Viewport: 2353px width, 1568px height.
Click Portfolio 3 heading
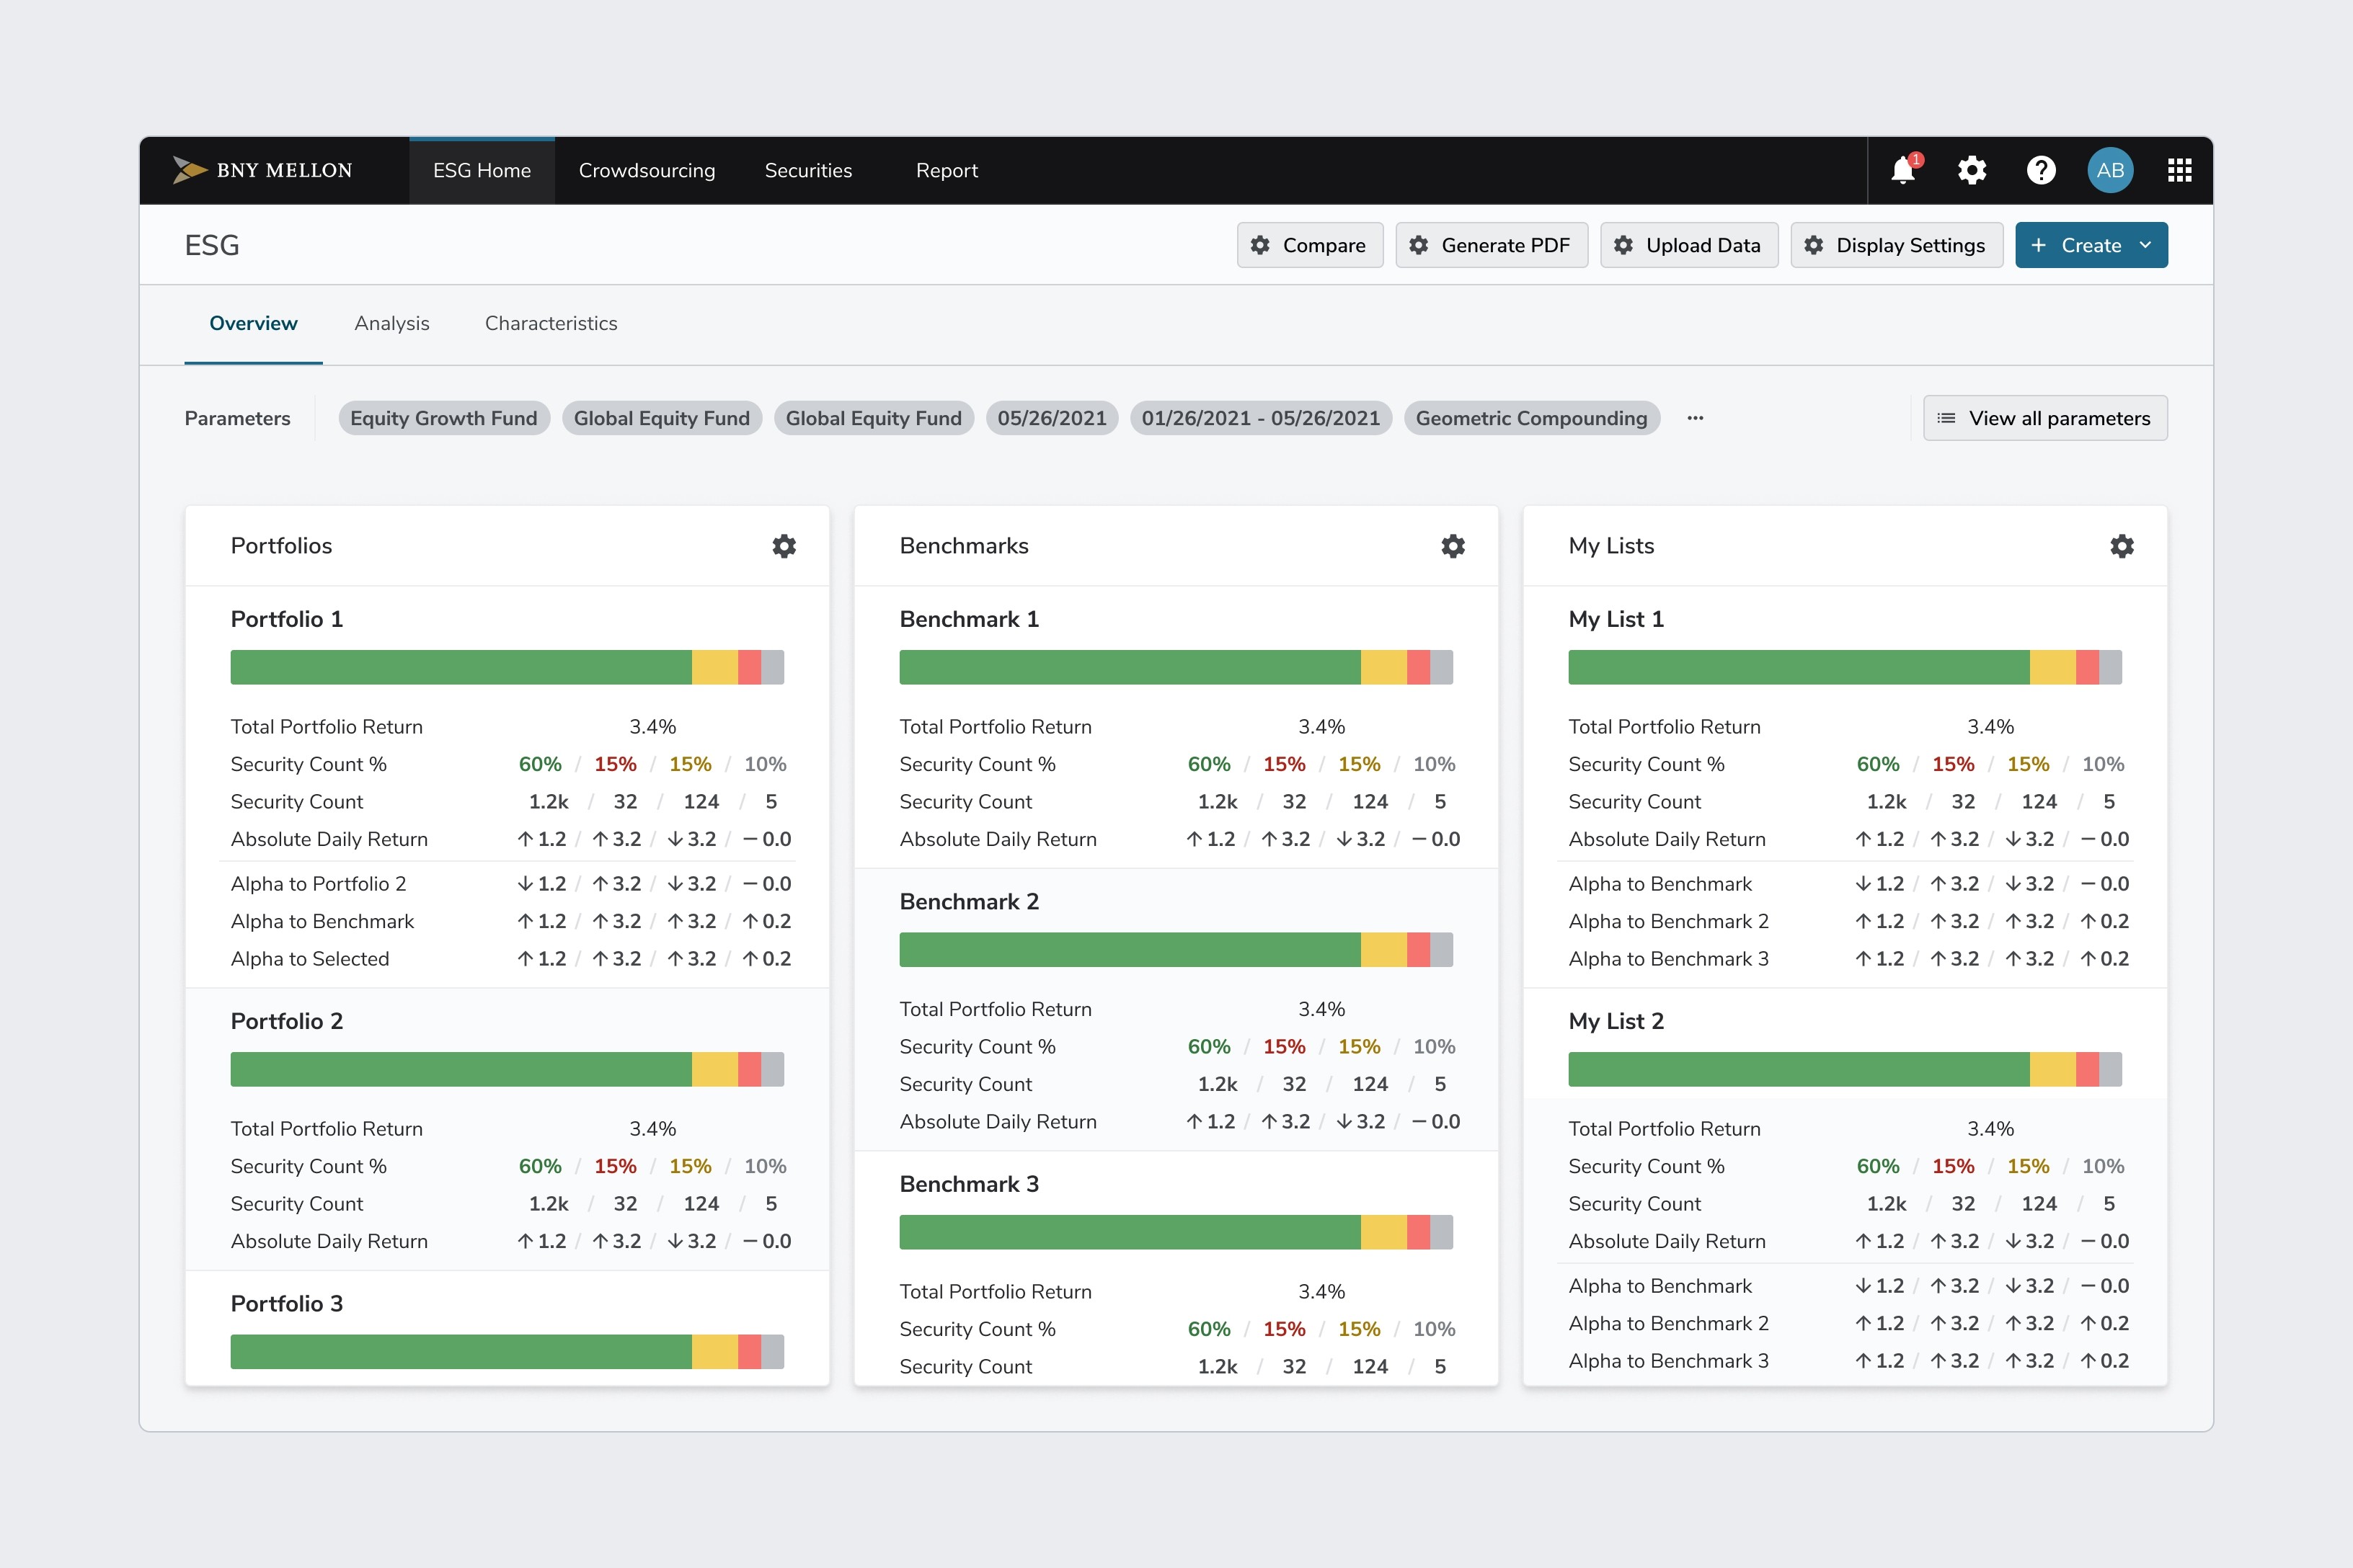[x=287, y=1303]
